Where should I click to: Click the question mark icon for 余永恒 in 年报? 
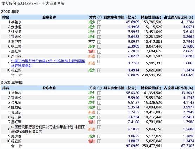[x=99, y=27]
